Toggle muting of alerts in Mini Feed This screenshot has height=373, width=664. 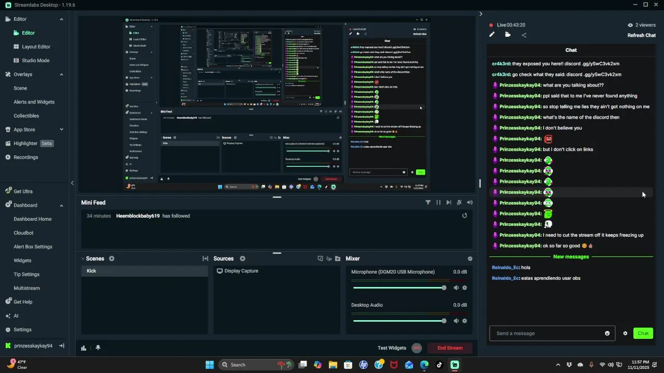(459, 203)
